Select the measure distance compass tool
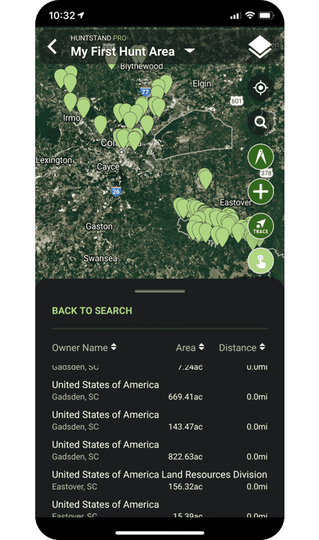Screen dimensions: 319x540 pos(261,157)
